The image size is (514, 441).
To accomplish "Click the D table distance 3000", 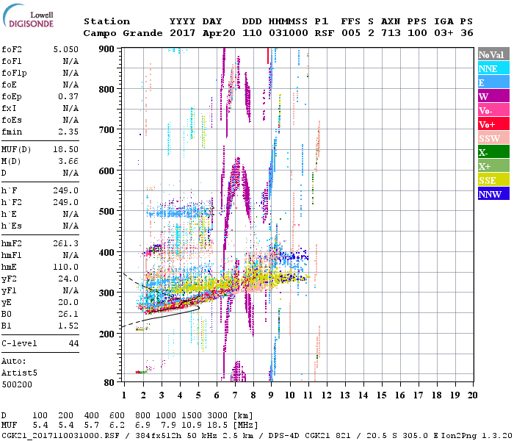I will (x=217, y=416).
